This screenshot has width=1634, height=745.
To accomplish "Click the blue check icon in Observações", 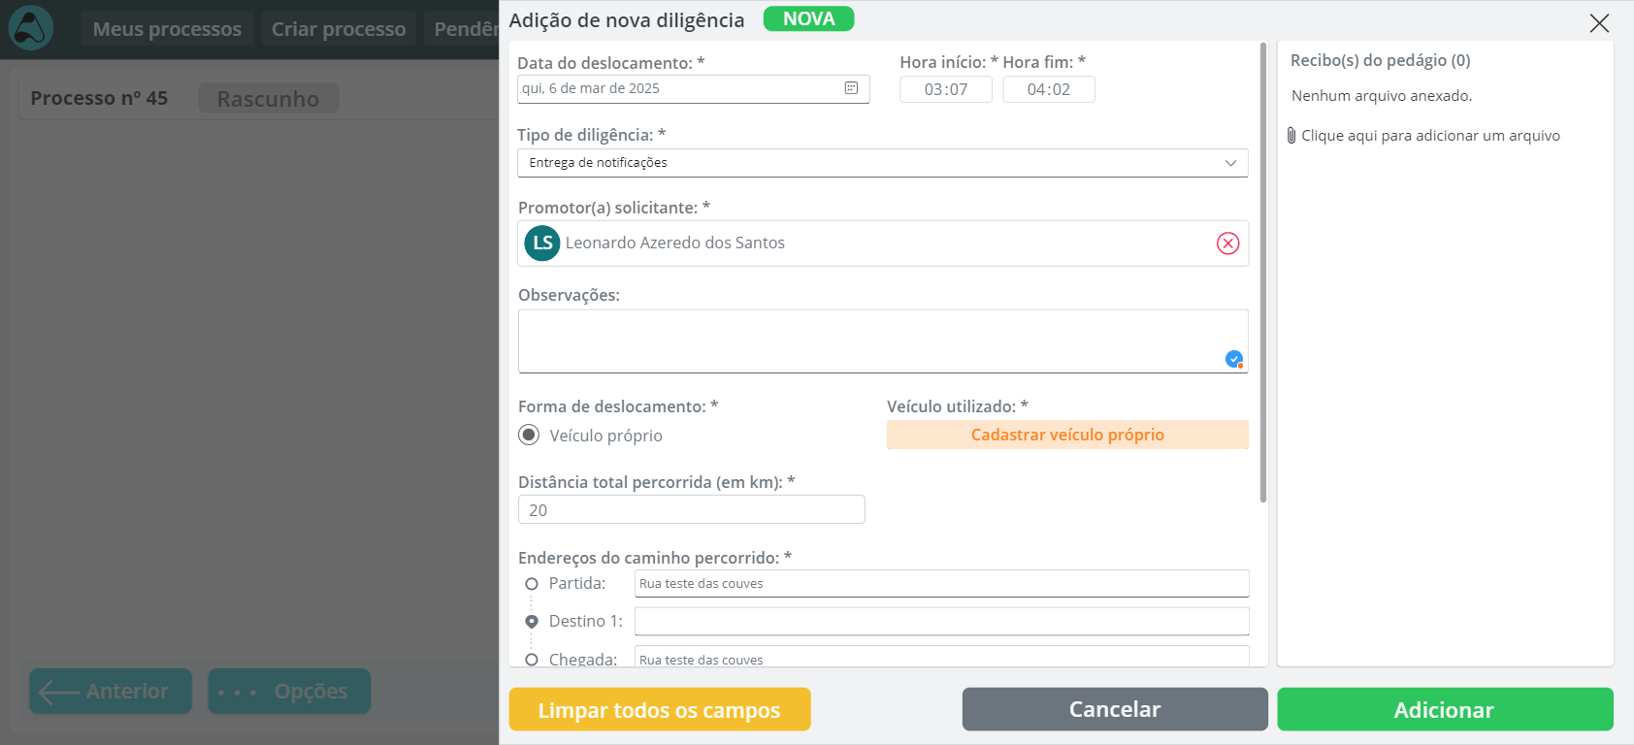I will [x=1234, y=359].
